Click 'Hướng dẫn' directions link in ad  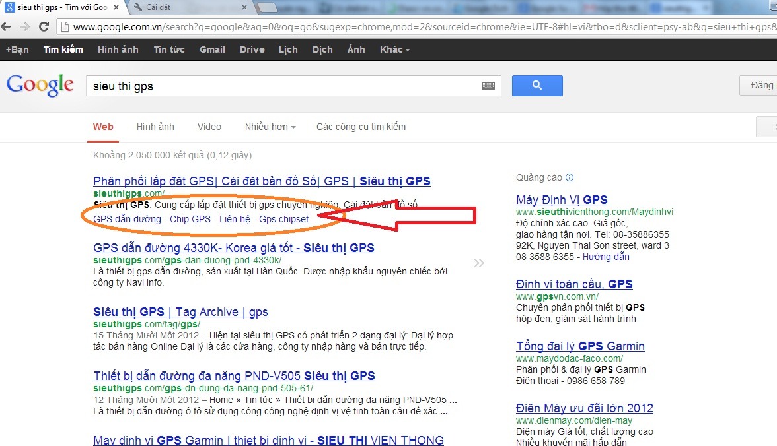[x=605, y=257]
